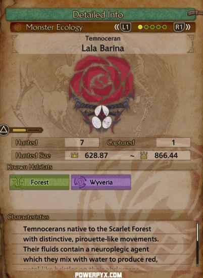Click the Characteristics text scrollbar
Viewport: 203px width, 278px height.
(197, 244)
